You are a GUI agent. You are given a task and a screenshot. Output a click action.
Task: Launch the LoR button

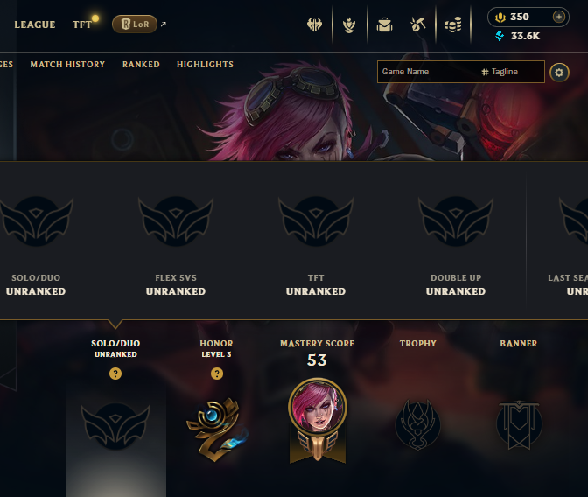point(135,24)
